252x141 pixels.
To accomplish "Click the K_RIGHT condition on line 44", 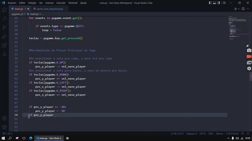I will [x=50, y=91].
